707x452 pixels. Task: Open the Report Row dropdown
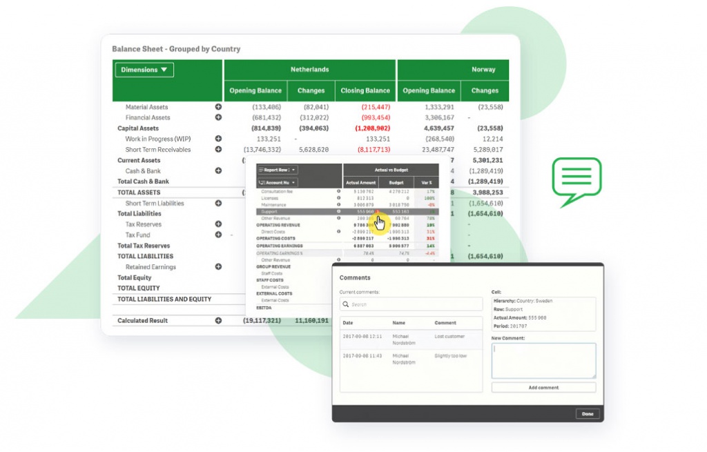coord(277,169)
